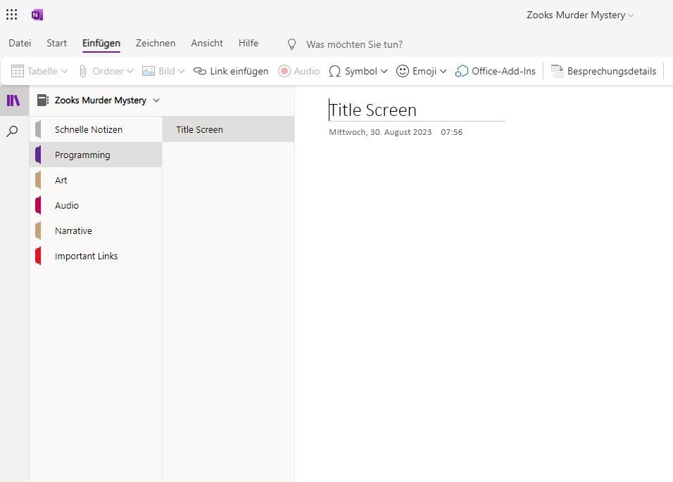Open search with the magnifier icon
673x482 pixels.
pyautogui.click(x=12, y=131)
